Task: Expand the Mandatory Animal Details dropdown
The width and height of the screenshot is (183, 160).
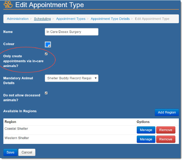Action: (x=71, y=78)
